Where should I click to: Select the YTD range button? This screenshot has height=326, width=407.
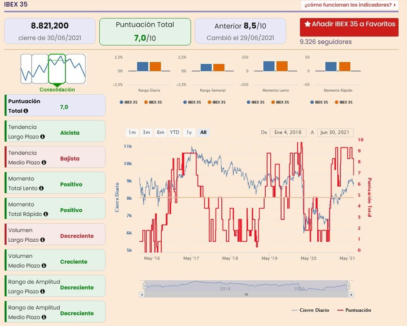[175, 132]
